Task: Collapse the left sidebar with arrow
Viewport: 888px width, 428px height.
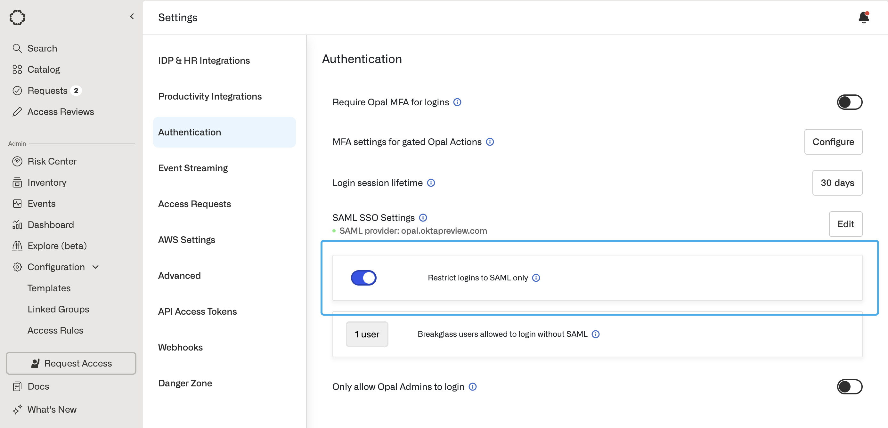Action: 132,17
